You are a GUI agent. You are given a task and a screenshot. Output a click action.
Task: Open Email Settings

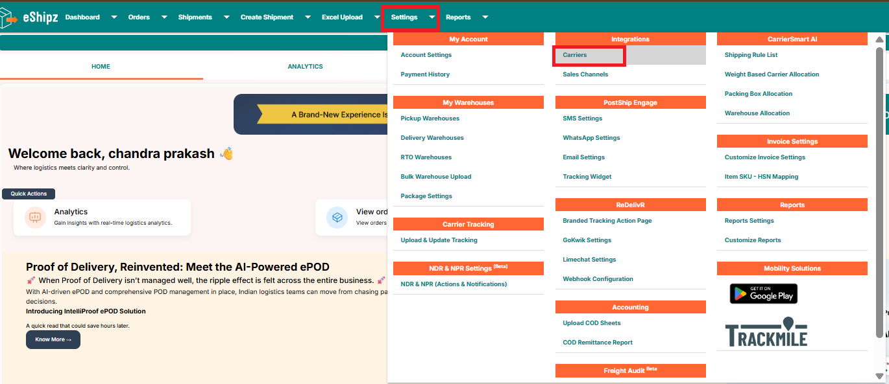coord(584,157)
